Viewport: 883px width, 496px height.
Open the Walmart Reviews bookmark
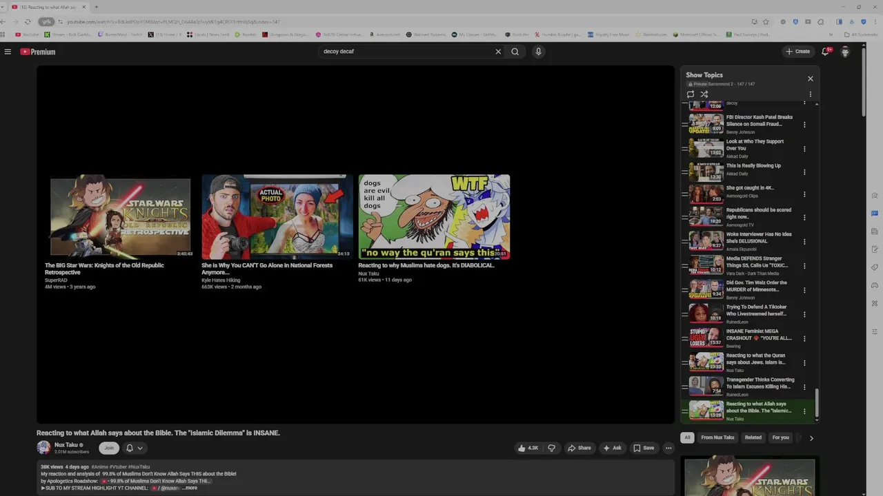428,34
